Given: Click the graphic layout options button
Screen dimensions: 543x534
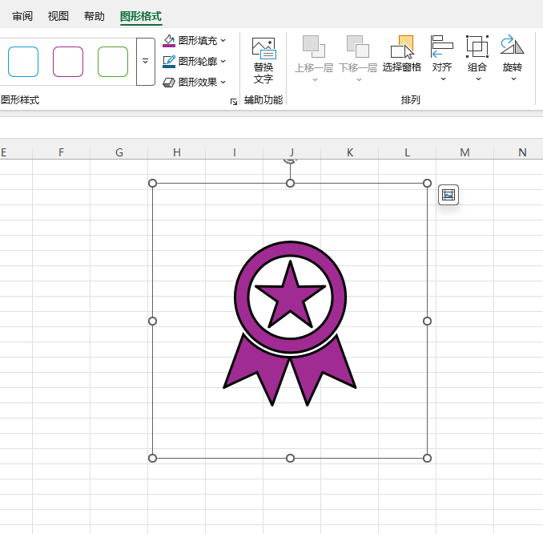Looking at the screenshot, I should coord(448,195).
